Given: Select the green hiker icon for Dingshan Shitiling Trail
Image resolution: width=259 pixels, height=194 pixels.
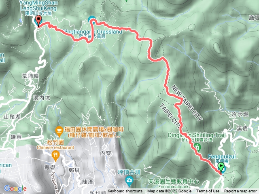Looking at the screenshot, I should (x=198, y=147).
